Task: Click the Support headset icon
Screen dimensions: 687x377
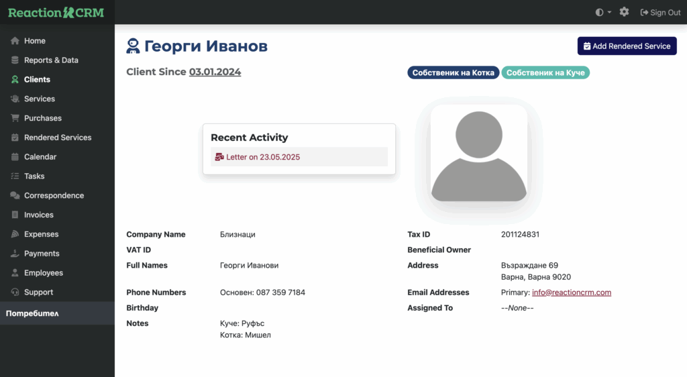Action: 15,292
